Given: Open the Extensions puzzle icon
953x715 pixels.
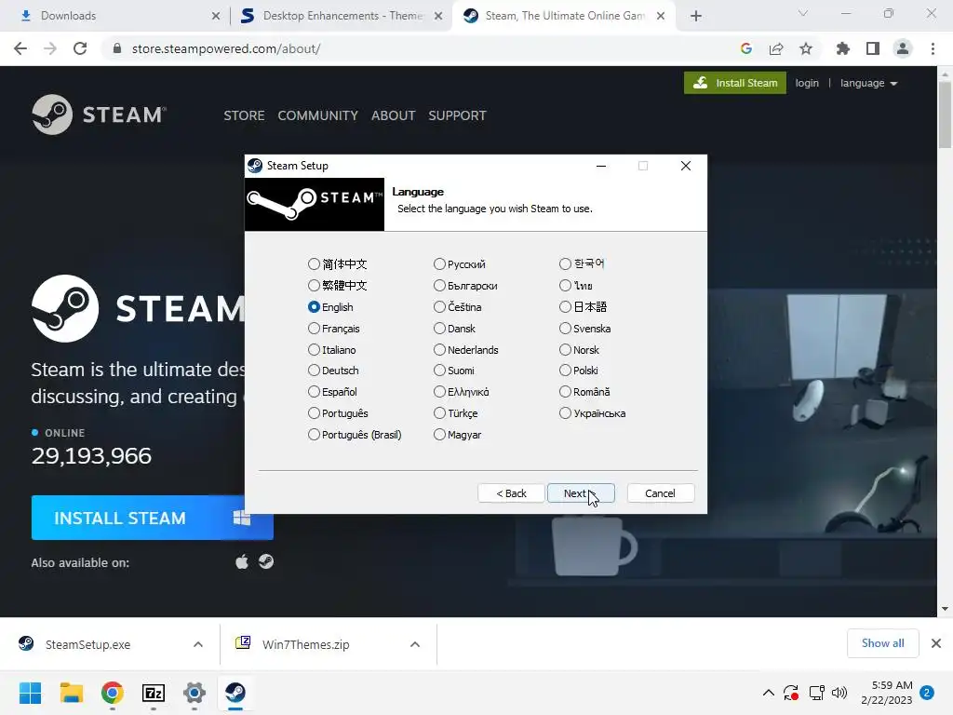Looking at the screenshot, I should pyautogui.click(x=843, y=48).
